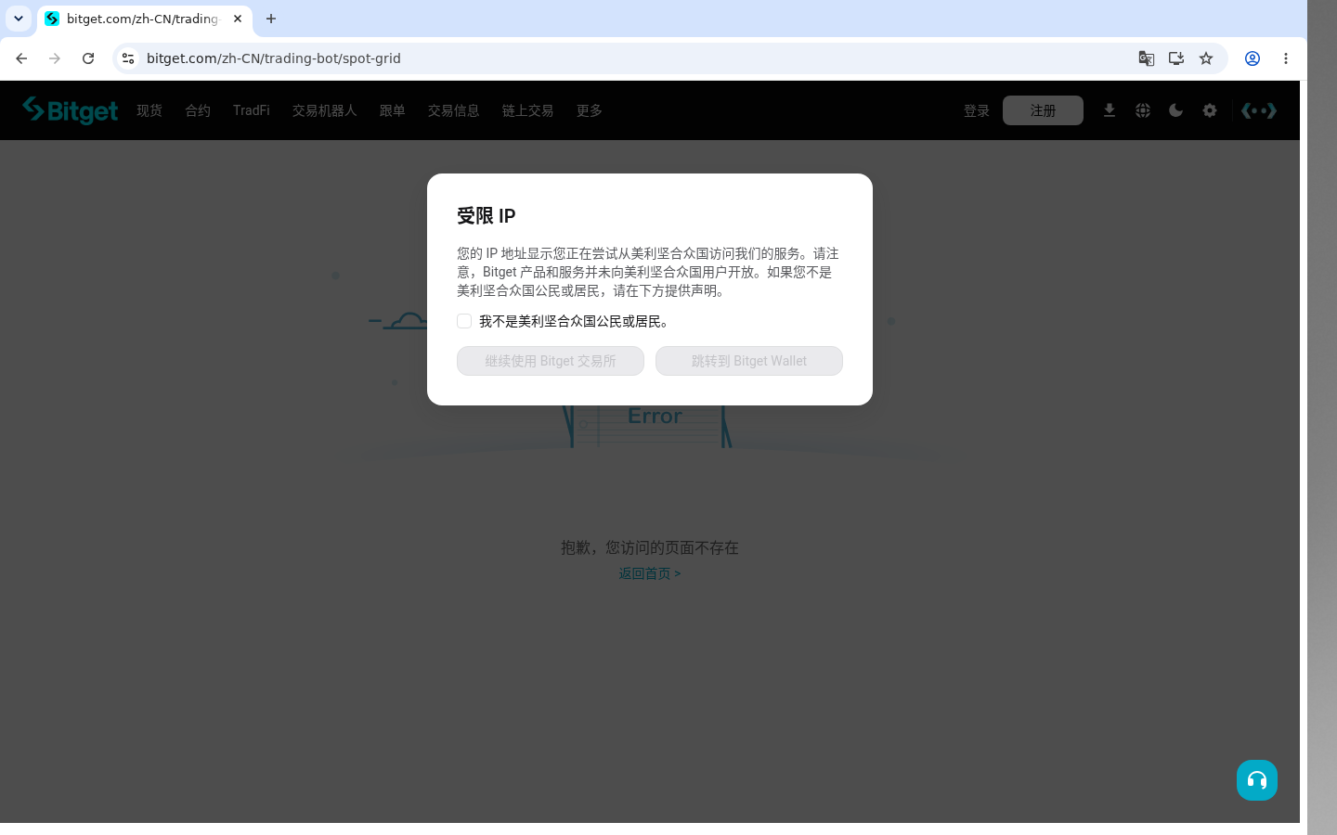Screen dimensions: 1337x835
Task: Open the language globe icon in header
Action: 1143,110
